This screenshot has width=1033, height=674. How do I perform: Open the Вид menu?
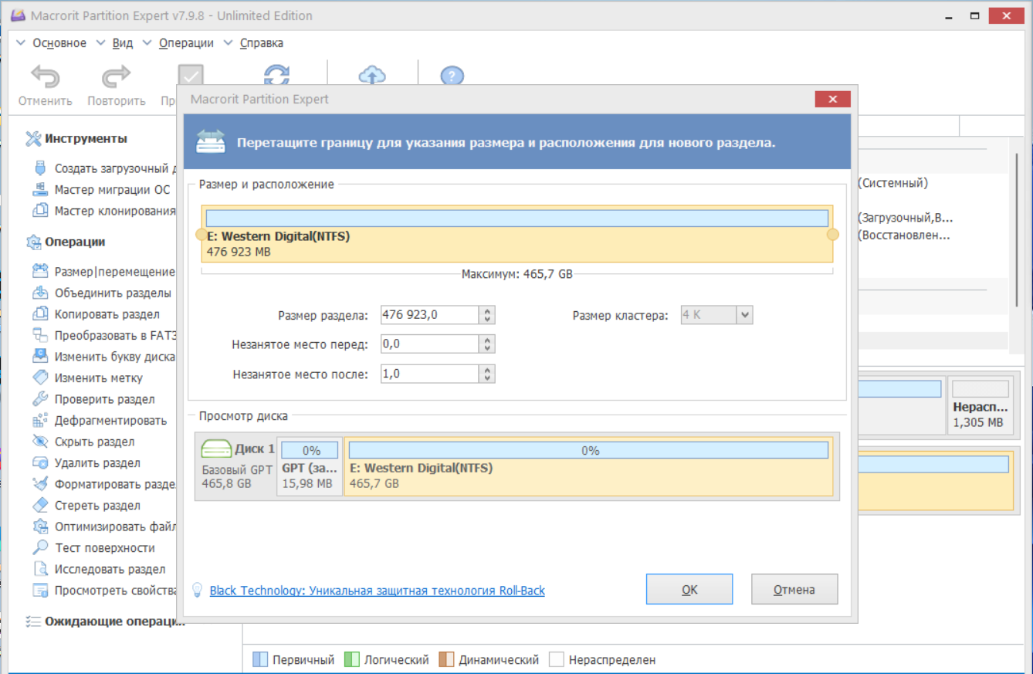click(x=123, y=43)
